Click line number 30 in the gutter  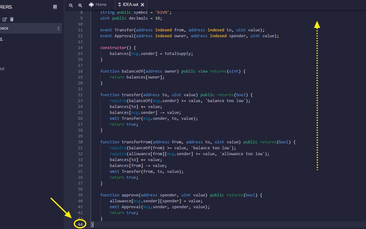pyautogui.click(x=80, y=142)
